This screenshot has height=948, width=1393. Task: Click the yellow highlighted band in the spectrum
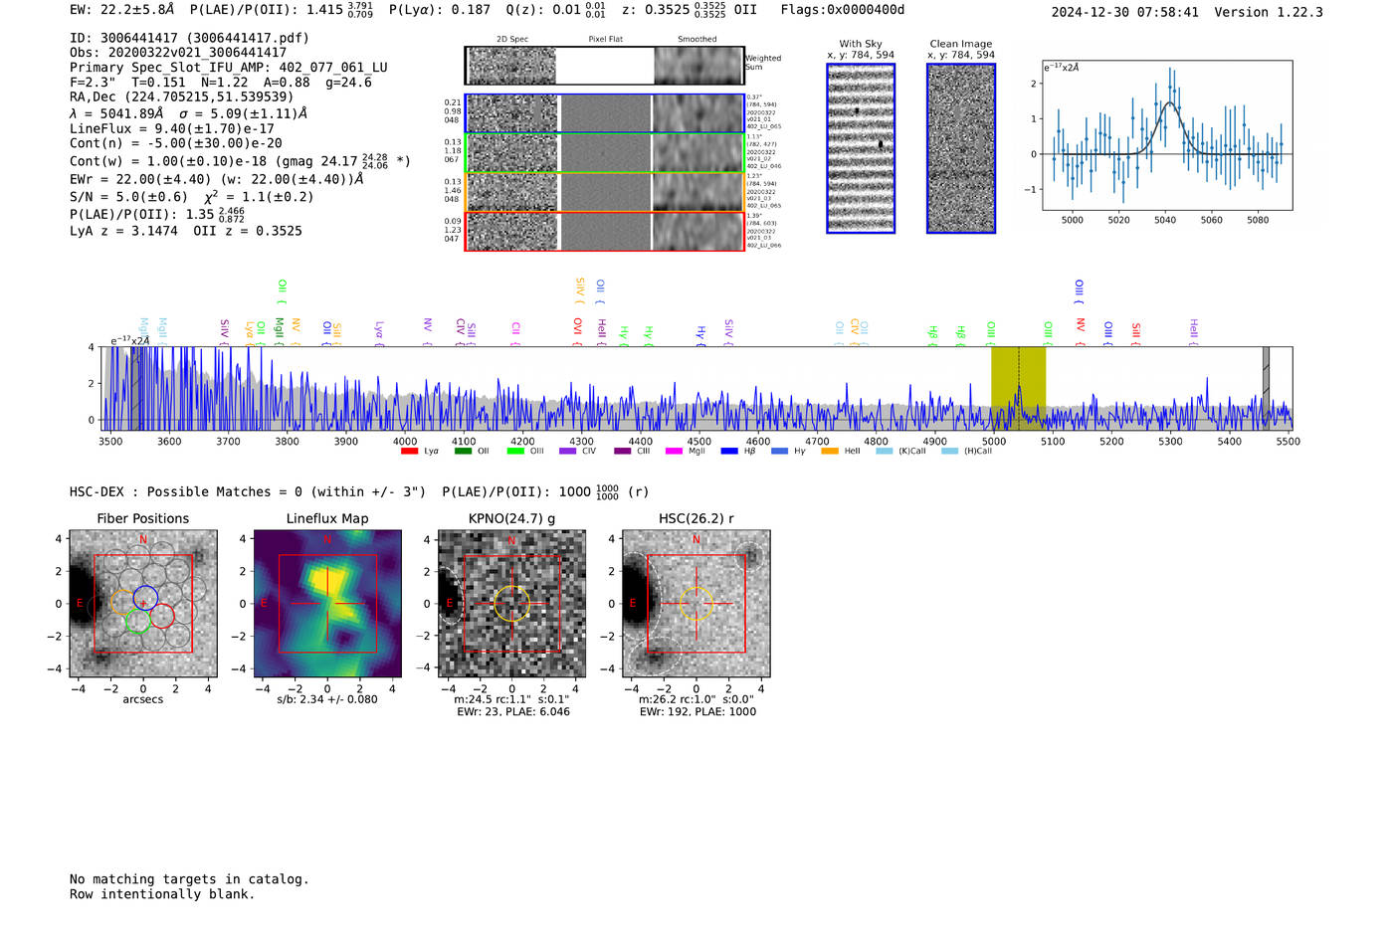point(1018,388)
